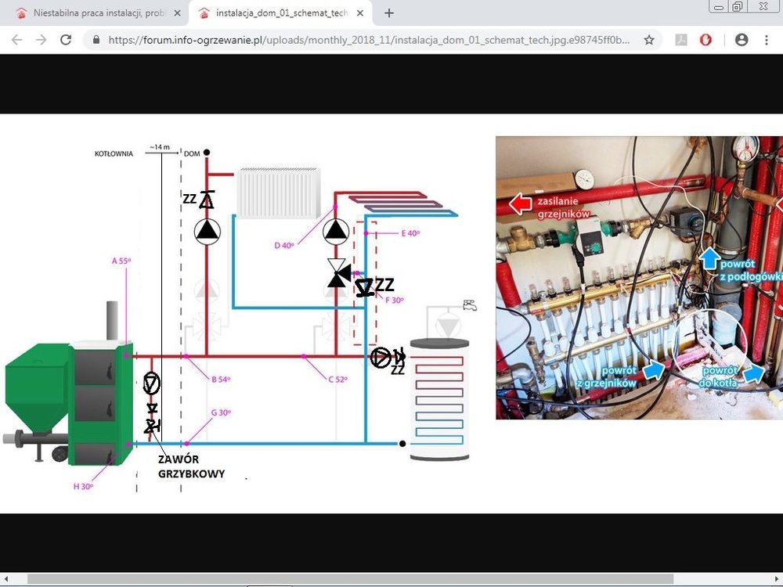View site information via the padlock icon
The height and width of the screenshot is (587, 783).
point(96,40)
